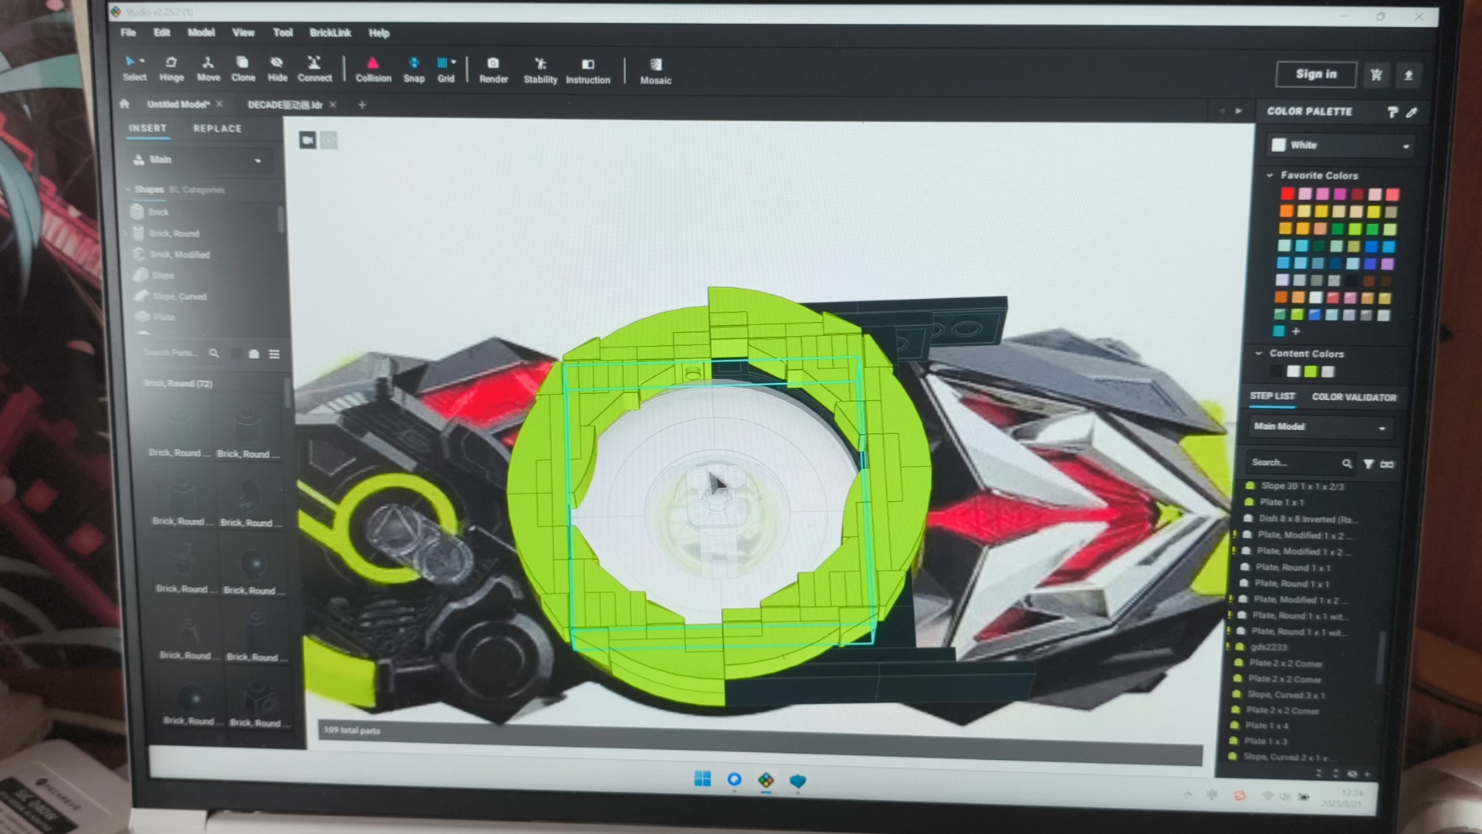Expand the Brick, Round category arrow
This screenshot has height=834, width=1482.
click(127, 232)
